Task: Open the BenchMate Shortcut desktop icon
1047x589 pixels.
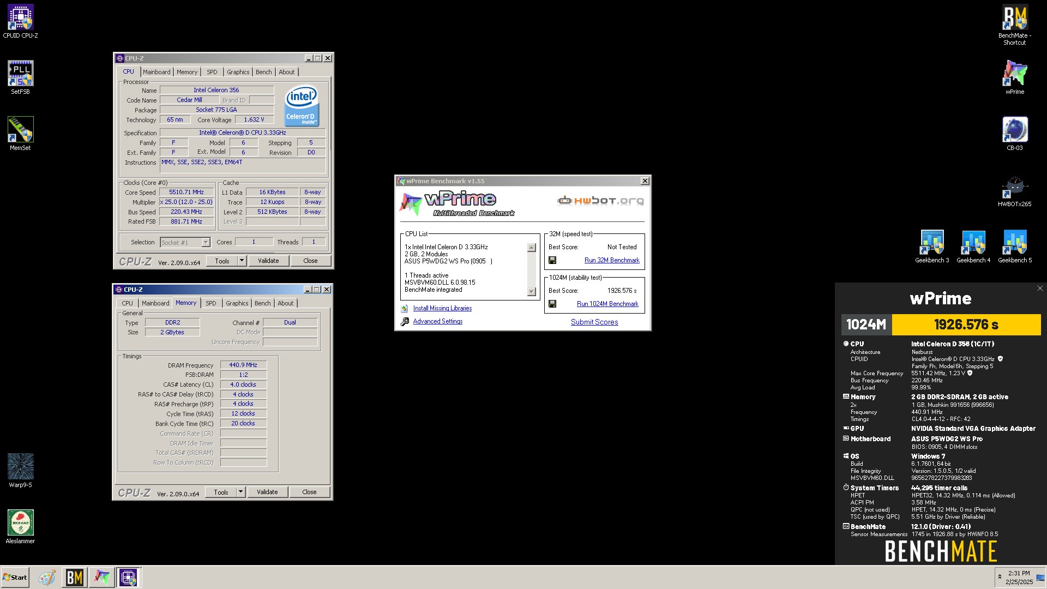Action: click(1015, 26)
